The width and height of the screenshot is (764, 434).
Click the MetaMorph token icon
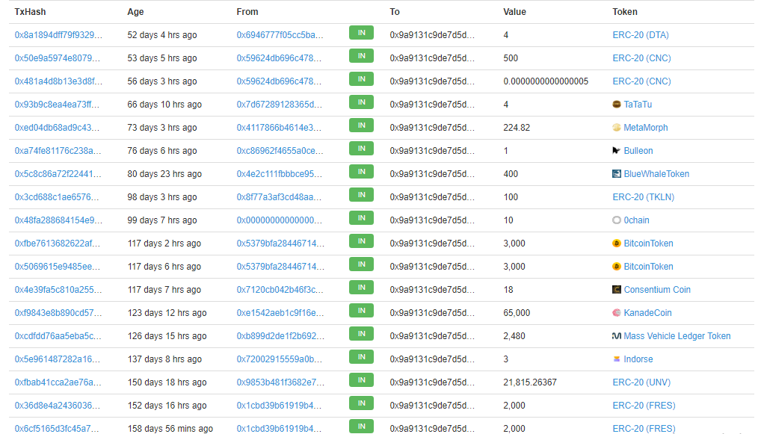click(617, 128)
